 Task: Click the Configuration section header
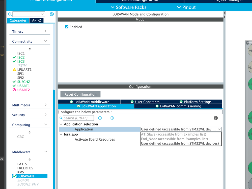pos(141,87)
